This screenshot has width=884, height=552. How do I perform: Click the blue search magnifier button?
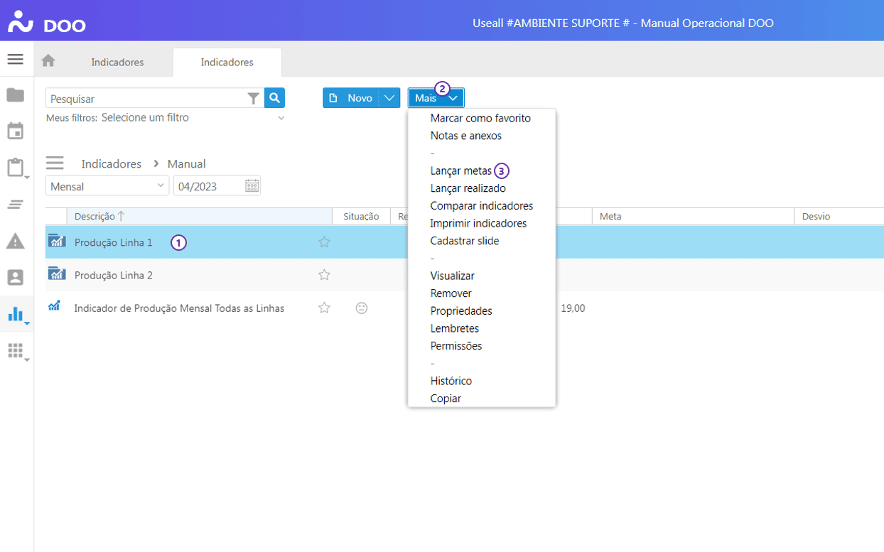[x=274, y=98]
